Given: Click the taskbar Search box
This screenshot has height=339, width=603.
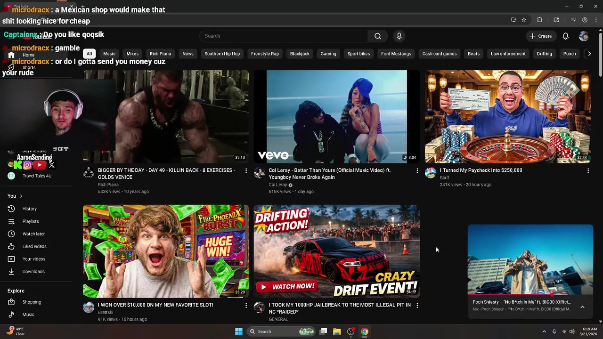Looking at the screenshot, I should point(282,331).
